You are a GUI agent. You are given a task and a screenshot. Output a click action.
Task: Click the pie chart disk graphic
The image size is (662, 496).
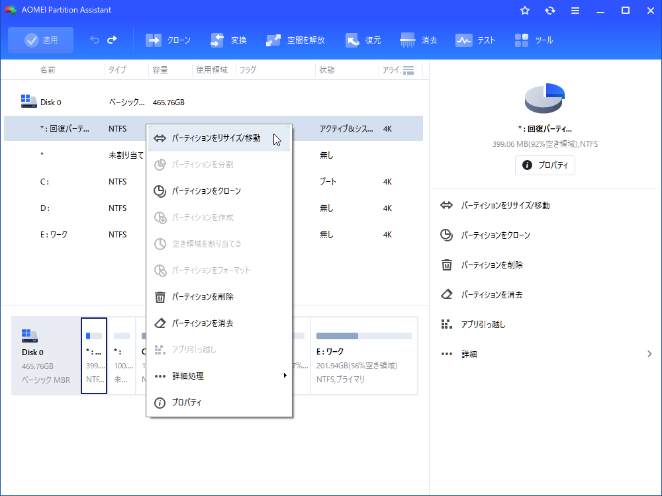point(545,99)
